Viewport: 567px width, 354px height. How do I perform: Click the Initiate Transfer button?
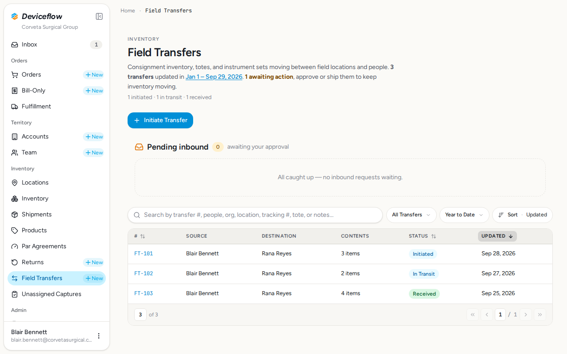[160, 120]
